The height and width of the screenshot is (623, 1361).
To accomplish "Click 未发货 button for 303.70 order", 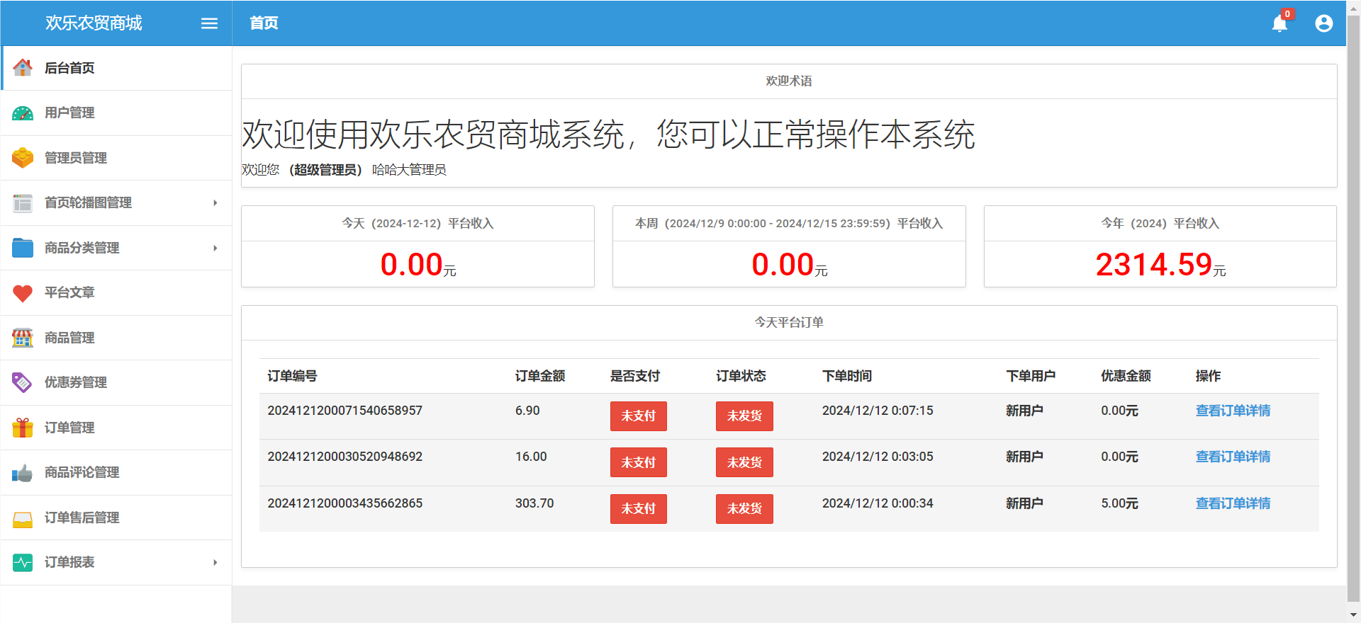I will point(744,509).
